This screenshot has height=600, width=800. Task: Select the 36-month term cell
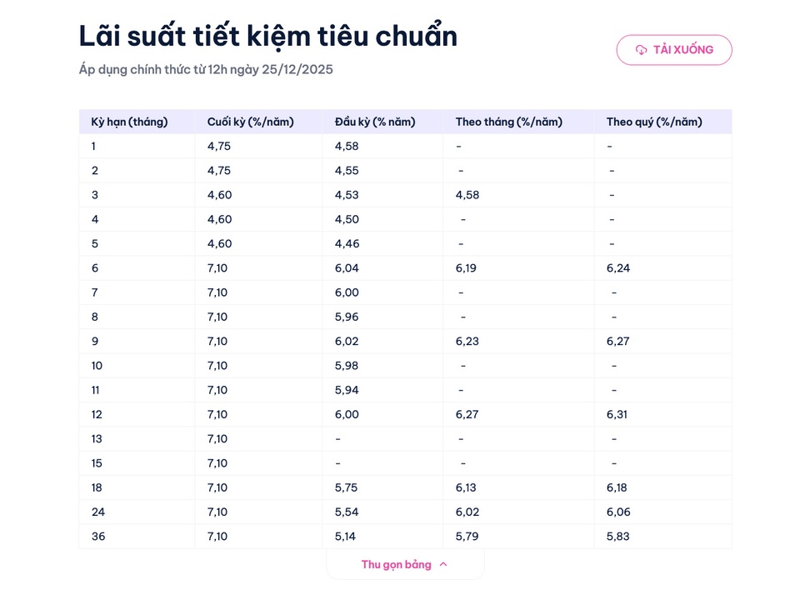98,537
